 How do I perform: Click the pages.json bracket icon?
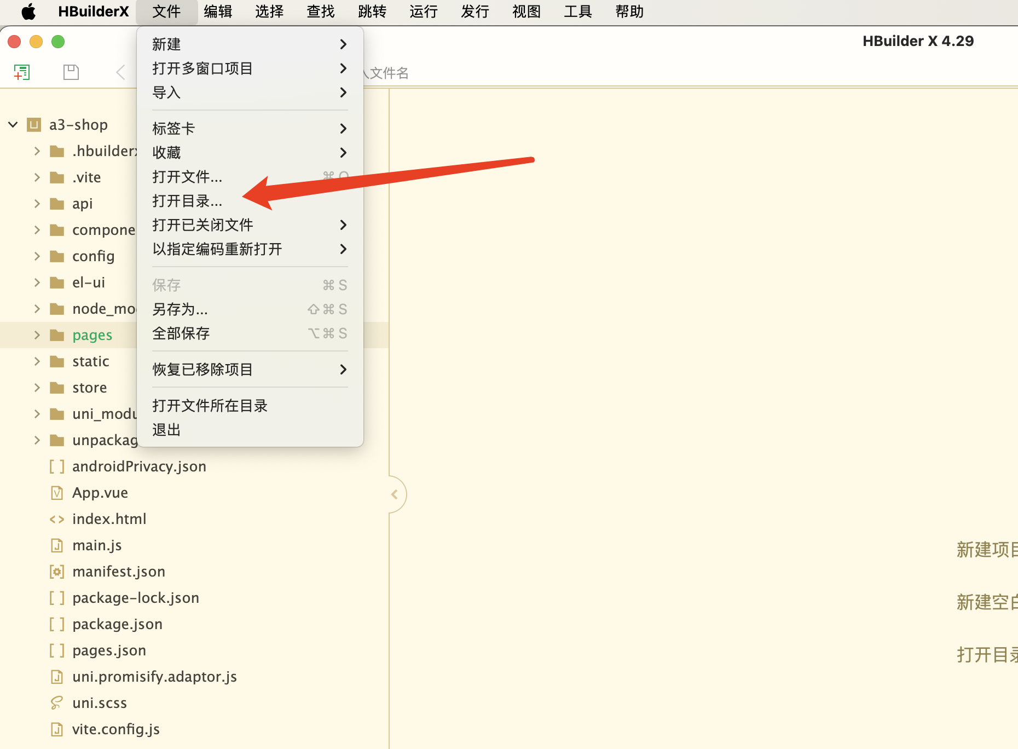57,650
